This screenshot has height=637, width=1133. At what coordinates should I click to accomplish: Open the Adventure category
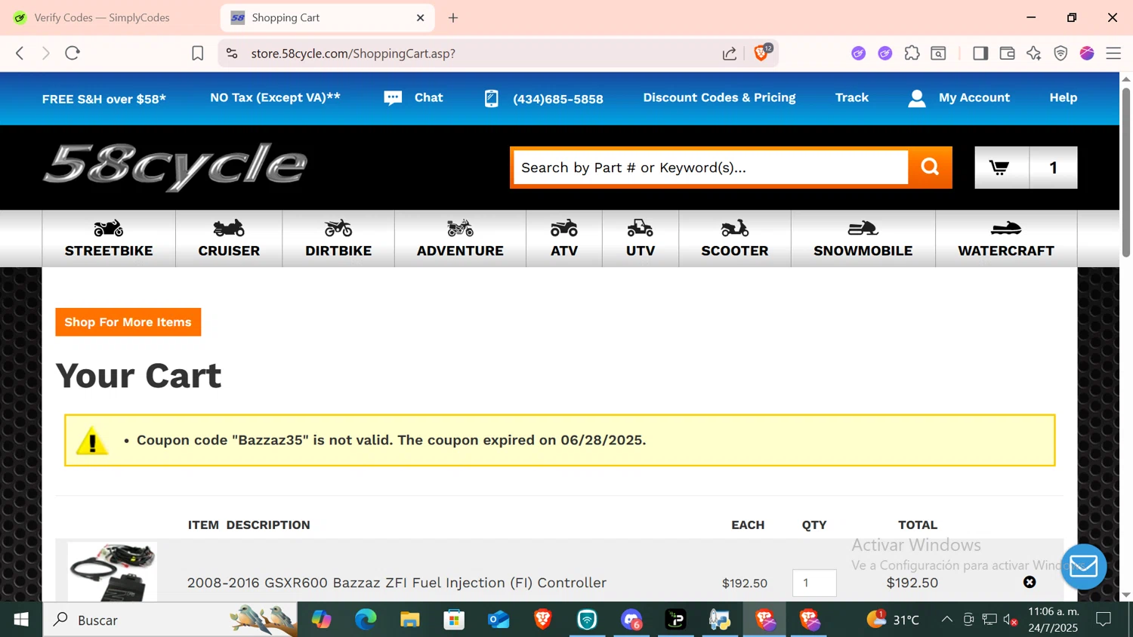[460, 238]
